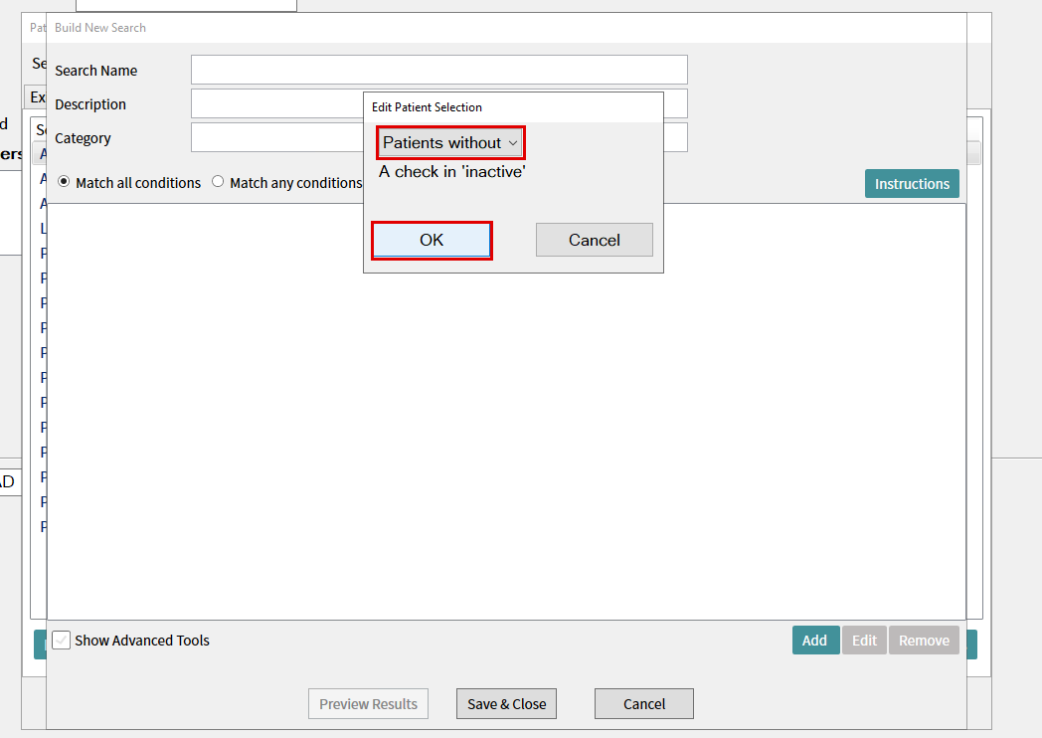Cancel the Build New Search window
Image resolution: width=1042 pixels, height=738 pixels.
(644, 704)
